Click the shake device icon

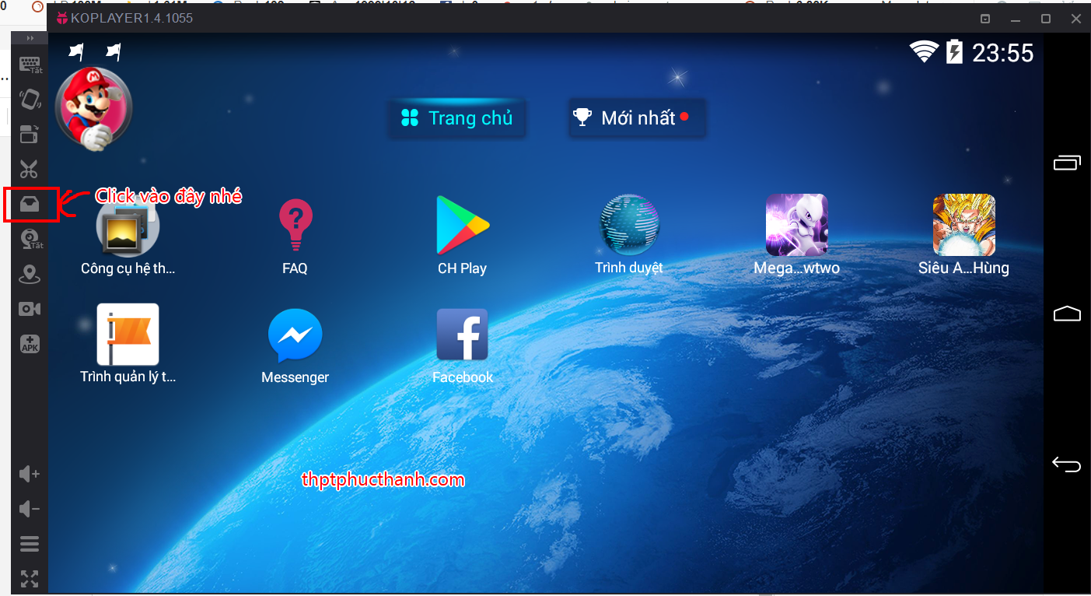30,99
